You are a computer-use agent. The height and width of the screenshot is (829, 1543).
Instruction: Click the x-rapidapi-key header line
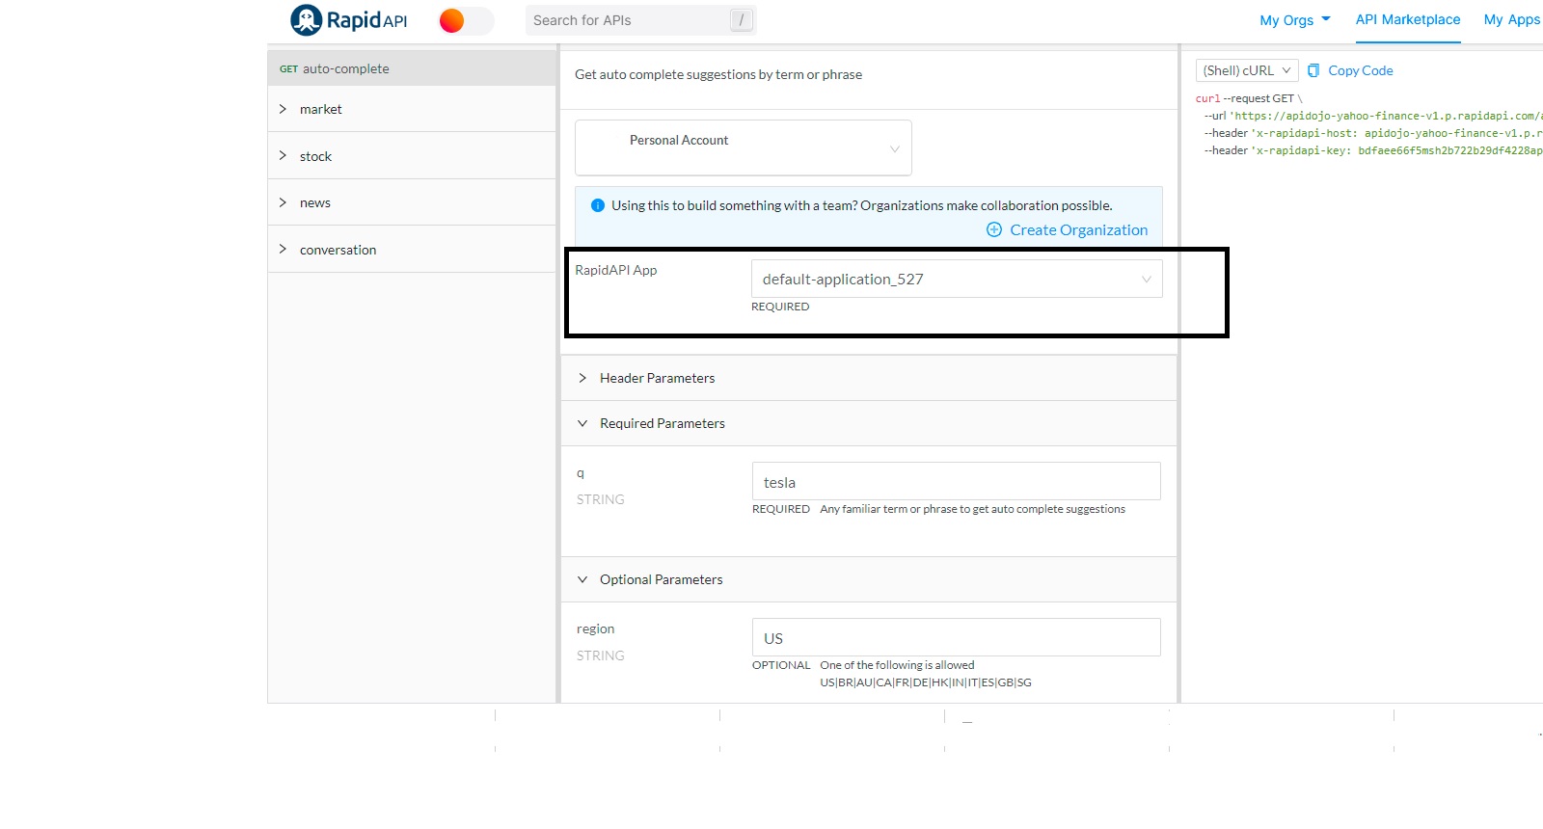coord(1373,150)
